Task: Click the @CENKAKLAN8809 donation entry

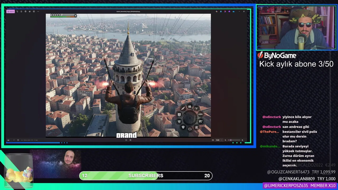Action: (307, 179)
